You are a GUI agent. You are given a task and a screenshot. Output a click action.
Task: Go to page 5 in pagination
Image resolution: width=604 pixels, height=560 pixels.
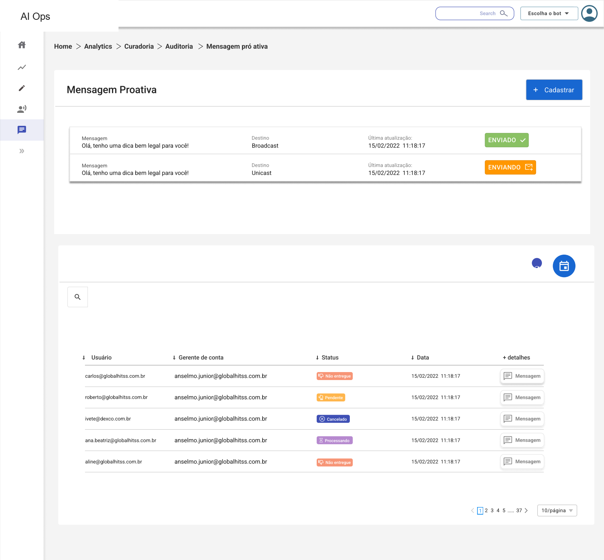504,510
